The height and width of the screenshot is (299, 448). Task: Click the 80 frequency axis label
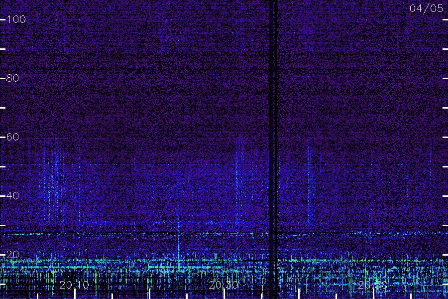pos(12,78)
